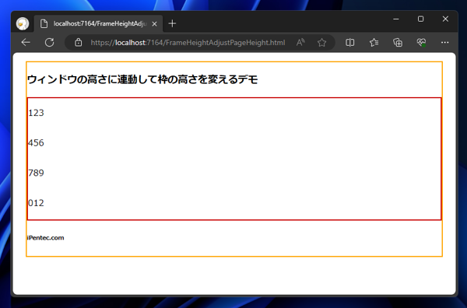Click the heading ウィンドウの高さに連動して枠の高さを変えるデモ
Viewport: 467px width, 308px height.
pos(142,79)
